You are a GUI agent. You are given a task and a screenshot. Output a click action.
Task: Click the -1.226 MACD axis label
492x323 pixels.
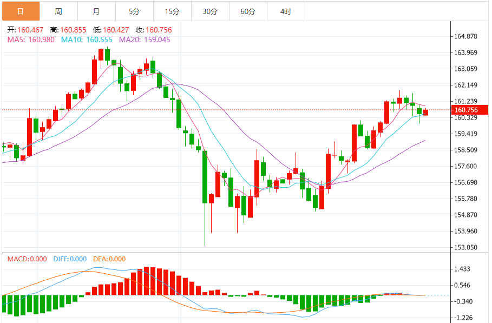(464, 318)
